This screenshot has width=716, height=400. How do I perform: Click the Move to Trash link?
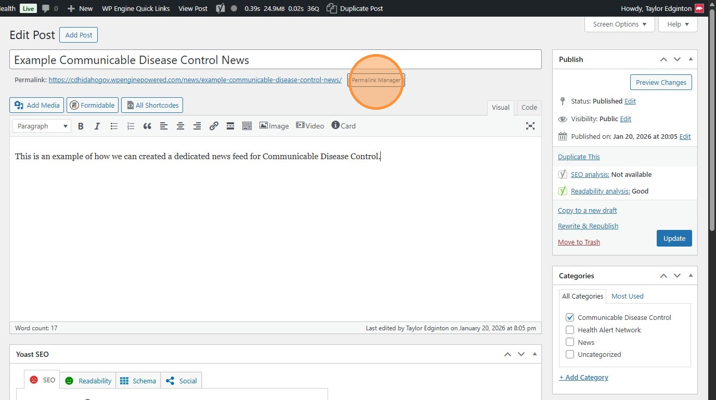[579, 242]
